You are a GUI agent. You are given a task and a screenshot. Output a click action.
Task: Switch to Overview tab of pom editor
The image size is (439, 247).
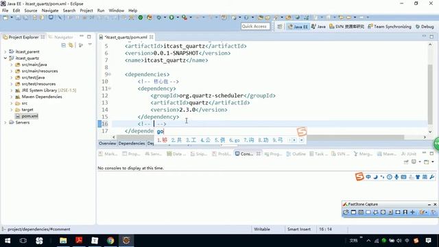[107, 143]
